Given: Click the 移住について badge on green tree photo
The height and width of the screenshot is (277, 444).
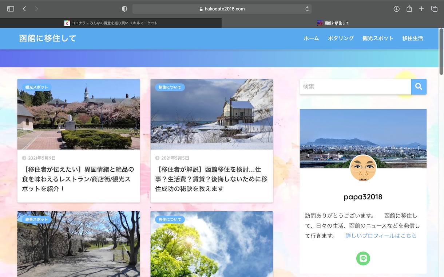Looking at the screenshot, I should click(170, 219).
